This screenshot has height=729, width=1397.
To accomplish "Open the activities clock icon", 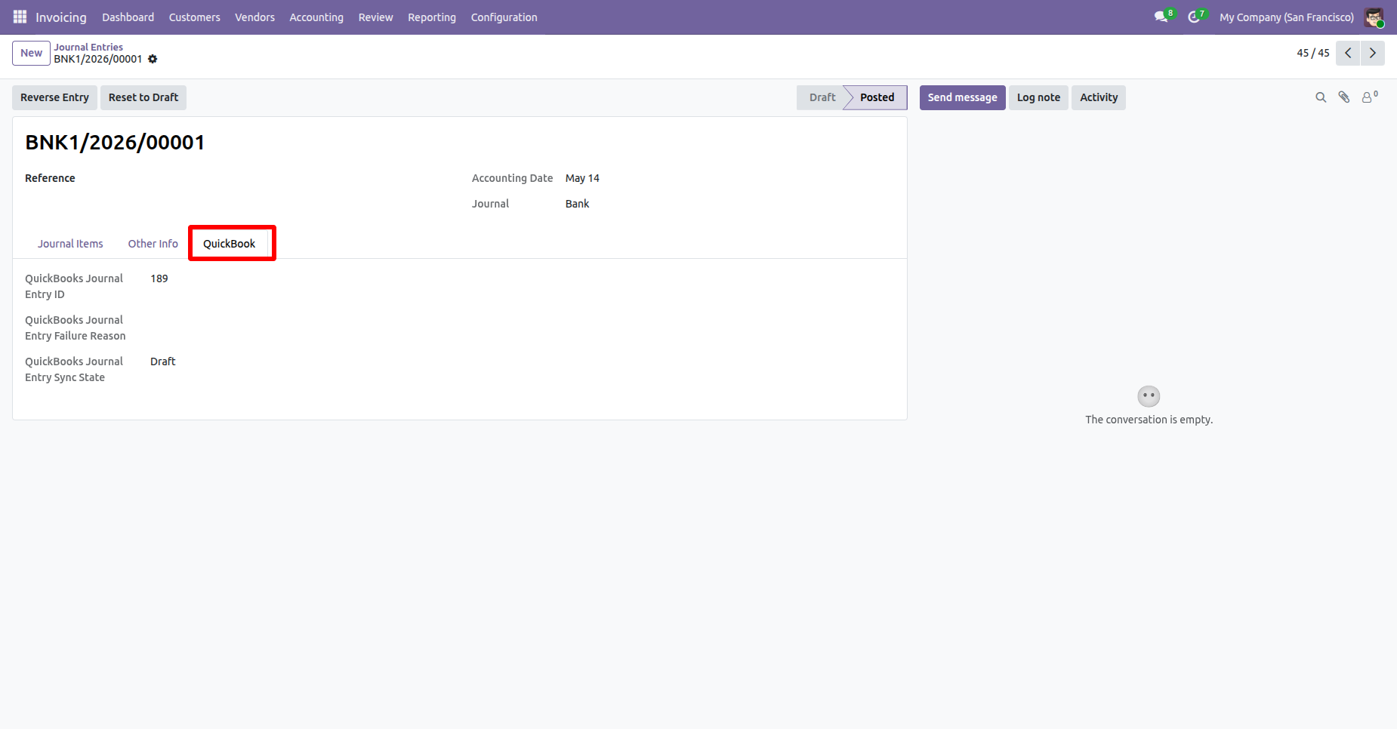I will click(1194, 17).
